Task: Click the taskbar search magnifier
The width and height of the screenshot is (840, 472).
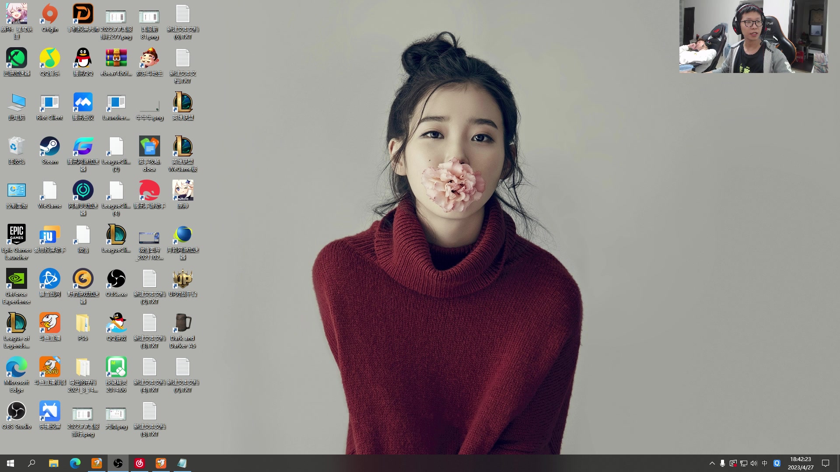Action: coord(31,463)
